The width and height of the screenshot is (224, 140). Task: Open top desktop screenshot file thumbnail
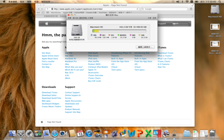click(x=215, y=27)
